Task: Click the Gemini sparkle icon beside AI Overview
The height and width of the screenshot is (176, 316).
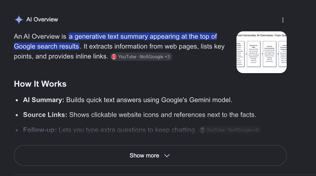Action: (19, 20)
